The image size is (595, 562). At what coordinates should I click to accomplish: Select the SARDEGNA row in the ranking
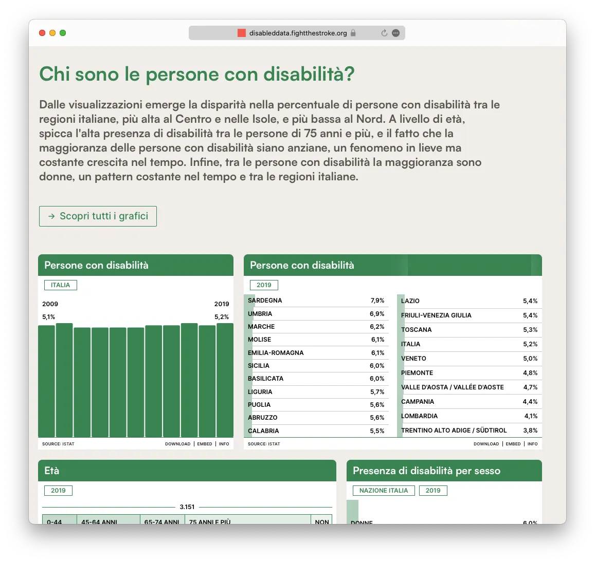316,301
